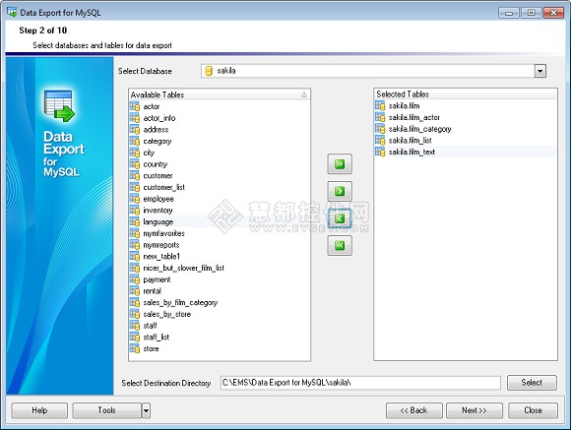The height and width of the screenshot is (430, 571).
Task: Click the table icon beside sakila.film
Action: pyautogui.click(x=380, y=105)
